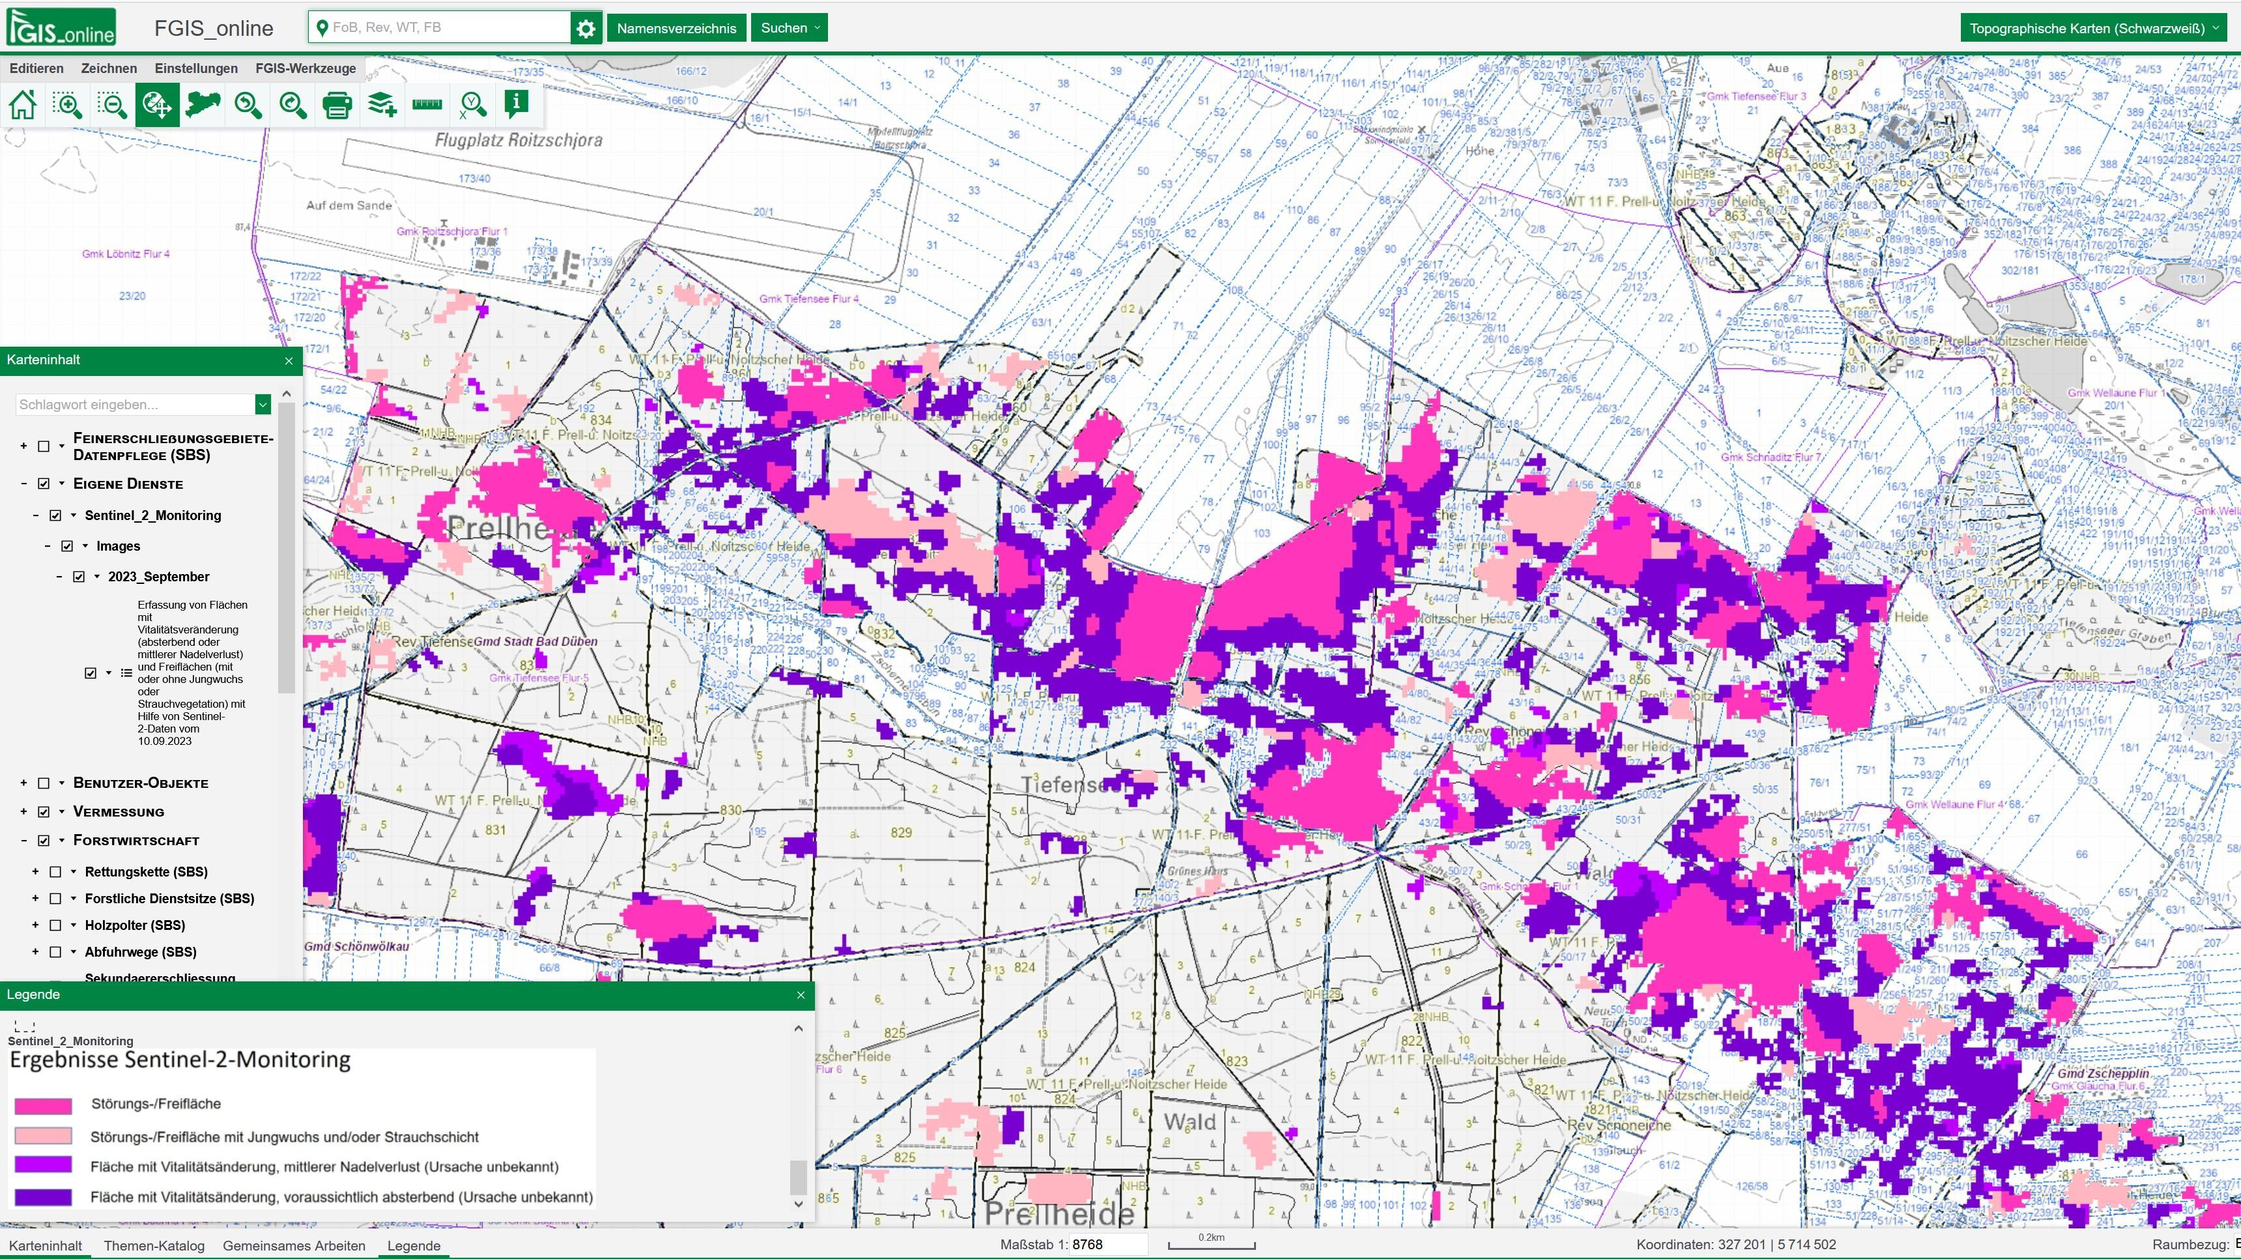Image resolution: width=2241 pixels, height=1259 pixels.
Task: Zoom to the full Saxony extent
Action: click(203, 106)
